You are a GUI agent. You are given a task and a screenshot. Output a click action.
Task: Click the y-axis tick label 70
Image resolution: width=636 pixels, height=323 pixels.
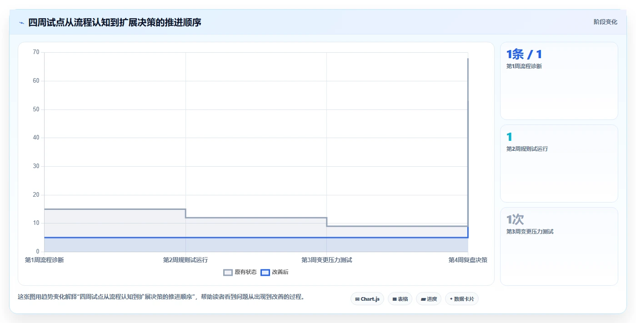[36, 52]
